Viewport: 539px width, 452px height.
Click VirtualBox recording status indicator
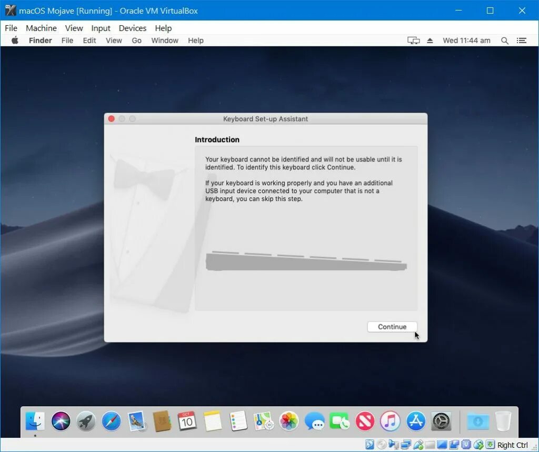454,445
